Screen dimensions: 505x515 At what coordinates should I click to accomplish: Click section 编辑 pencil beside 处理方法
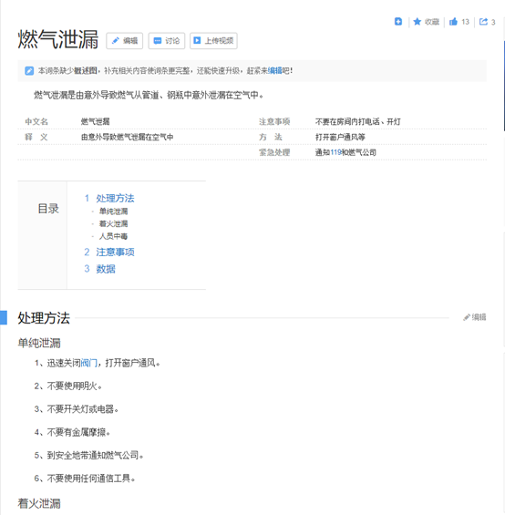(x=474, y=317)
